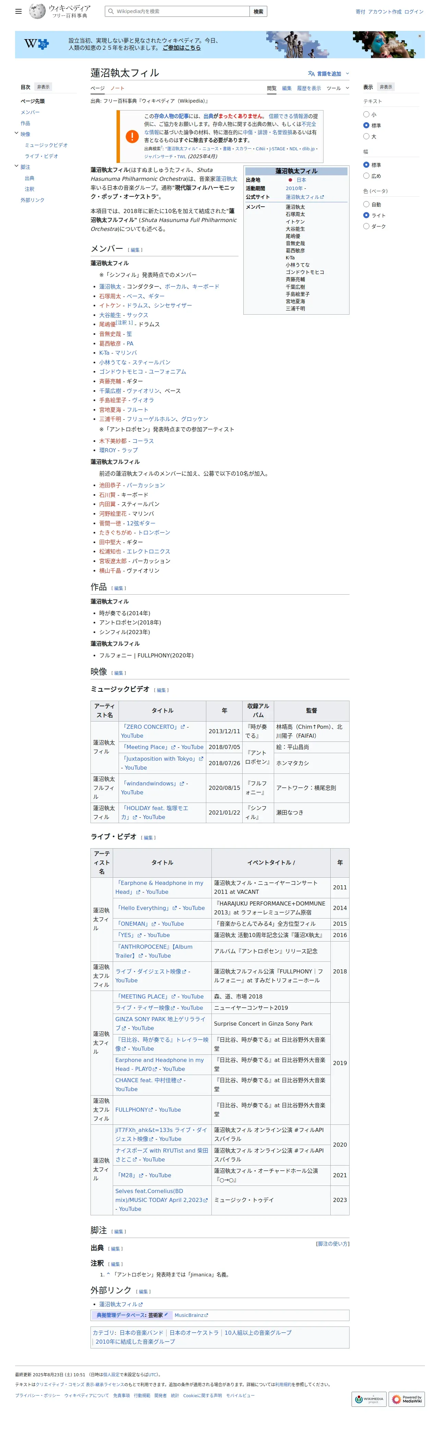Image resolution: width=440 pixels, height=1437 pixels.
Task: Click the 注釈 1 footnote reference
Action: [x=124, y=323]
